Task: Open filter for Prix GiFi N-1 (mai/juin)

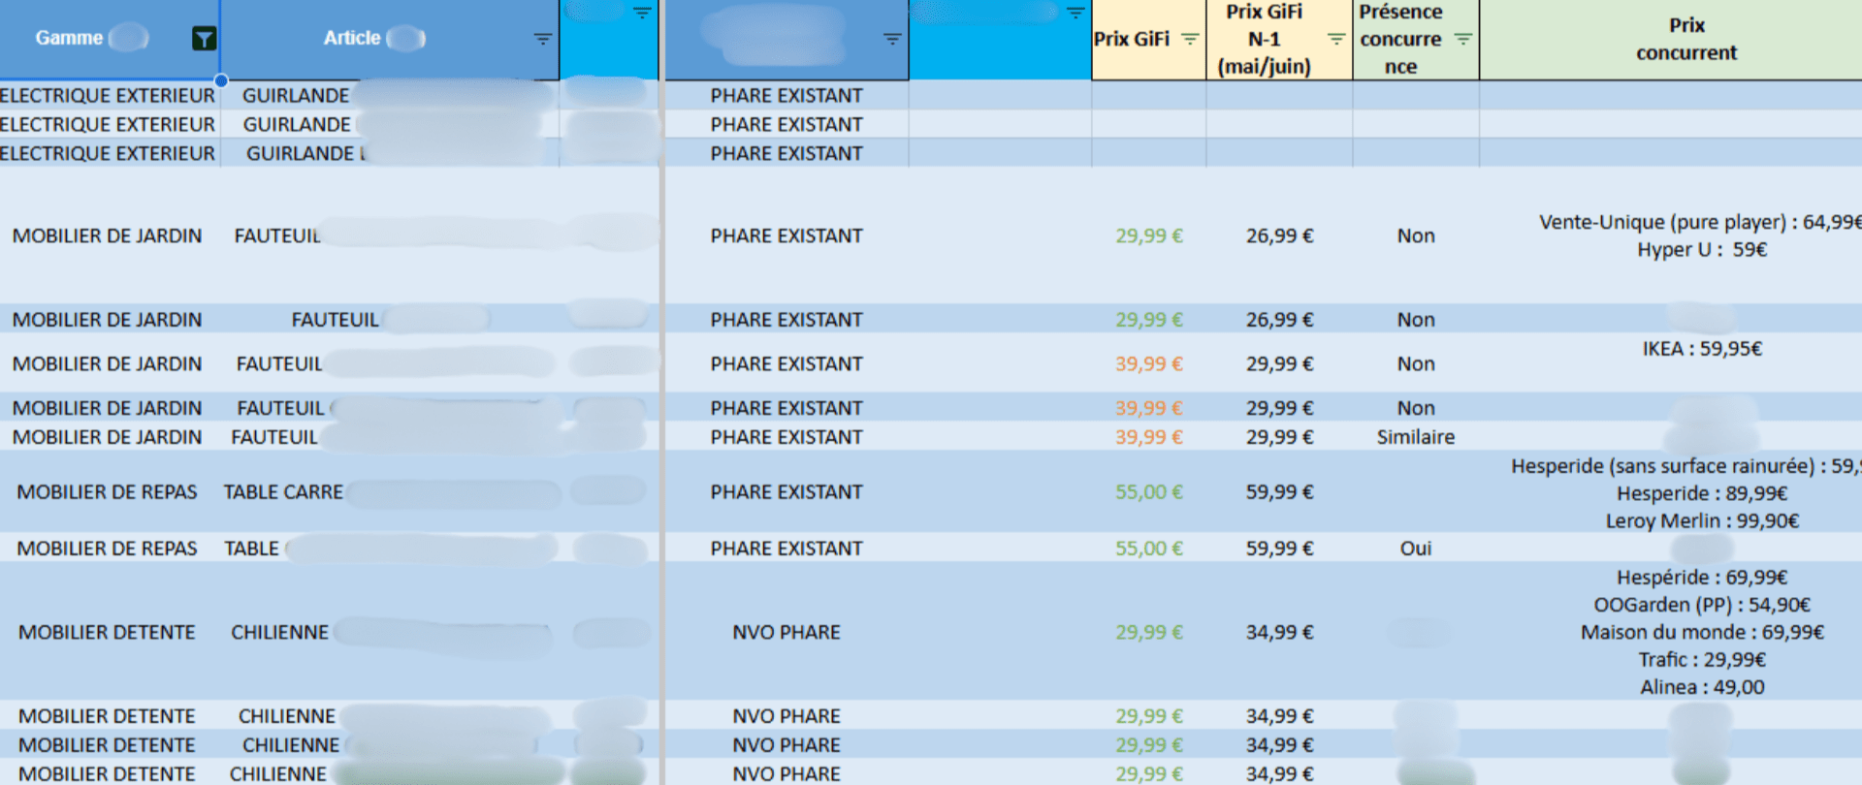Action: (x=1335, y=39)
